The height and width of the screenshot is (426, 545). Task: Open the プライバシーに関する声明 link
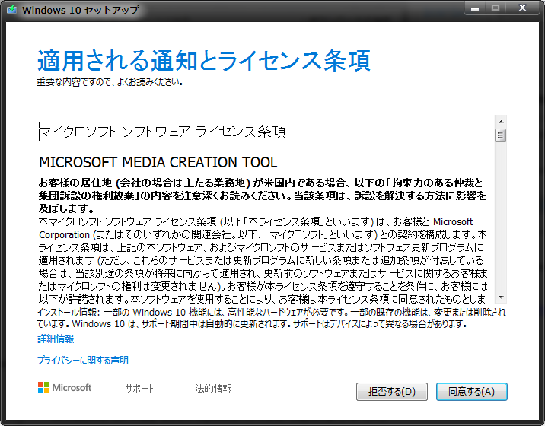click(83, 361)
